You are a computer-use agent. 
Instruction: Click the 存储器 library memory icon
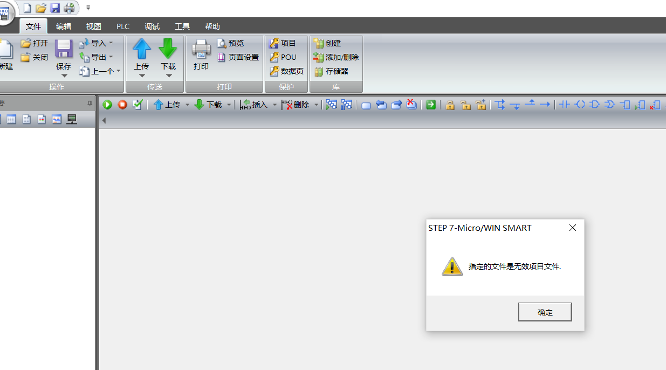click(x=319, y=71)
